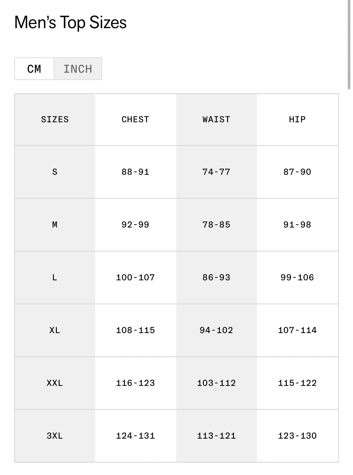Viewport: 353px width, 475px height.
Task: Click waist value 103-112
Action: coord(216,383)
